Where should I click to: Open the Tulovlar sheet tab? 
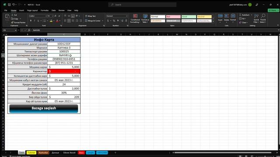tap(31, 153)
